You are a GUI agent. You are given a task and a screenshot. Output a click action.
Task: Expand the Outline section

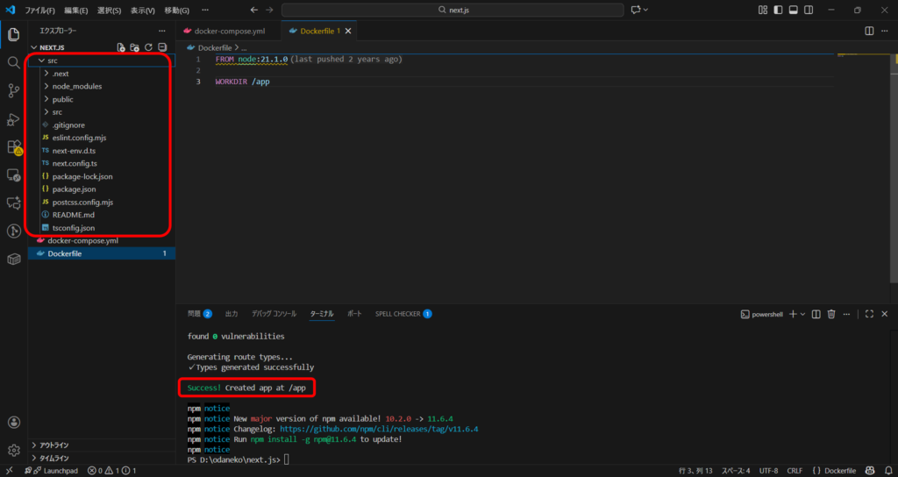click(54, 445)
